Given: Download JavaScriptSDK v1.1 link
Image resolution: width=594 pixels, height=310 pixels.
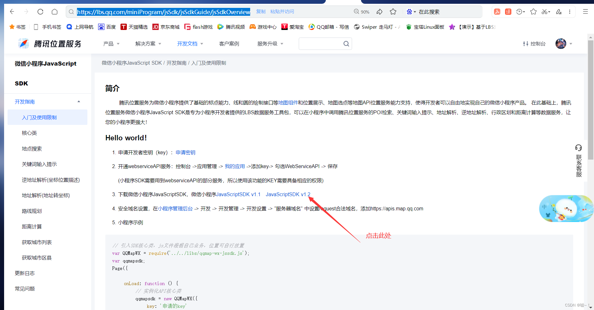Looking at the screenshot, I should coord(238,194).
